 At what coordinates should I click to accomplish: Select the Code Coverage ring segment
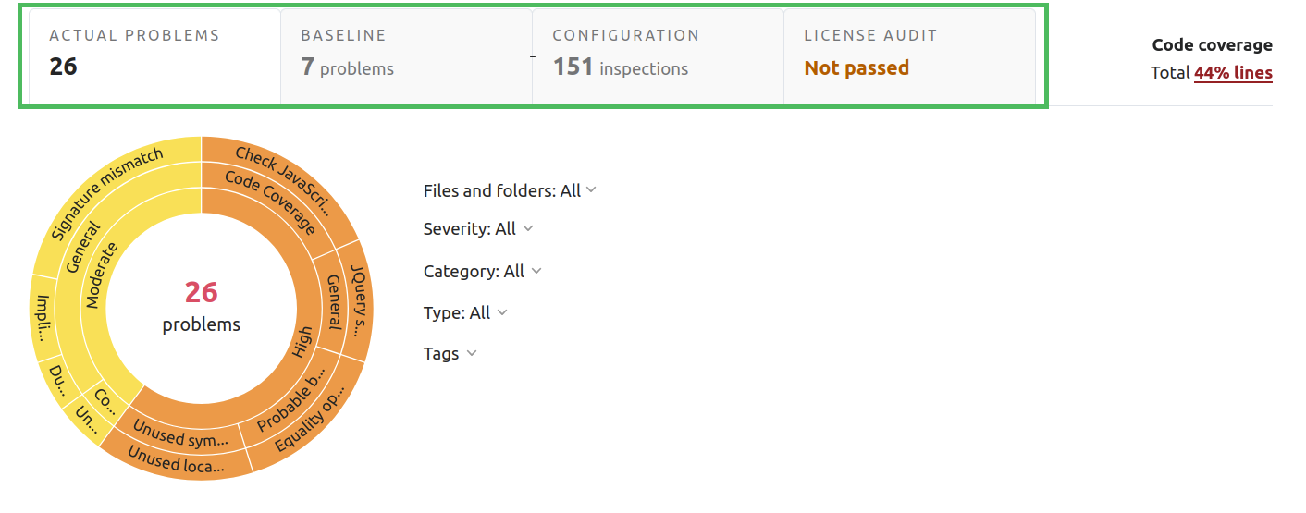[270, 203]
